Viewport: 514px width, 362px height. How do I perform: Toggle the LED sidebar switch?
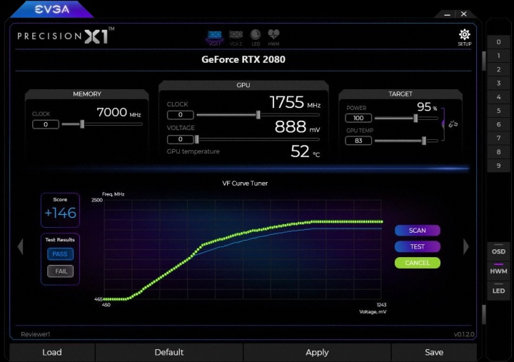[x=498, y=289]
